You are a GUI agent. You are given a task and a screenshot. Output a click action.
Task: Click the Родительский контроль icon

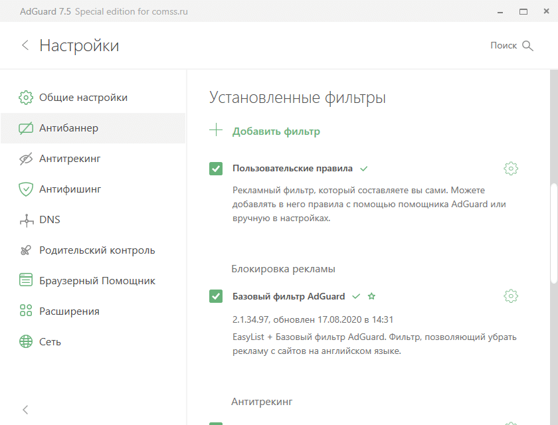(x=26, y=250)
